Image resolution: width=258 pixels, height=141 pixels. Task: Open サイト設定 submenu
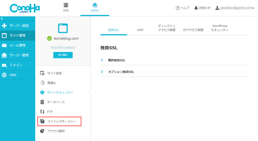tap(54, 73)
